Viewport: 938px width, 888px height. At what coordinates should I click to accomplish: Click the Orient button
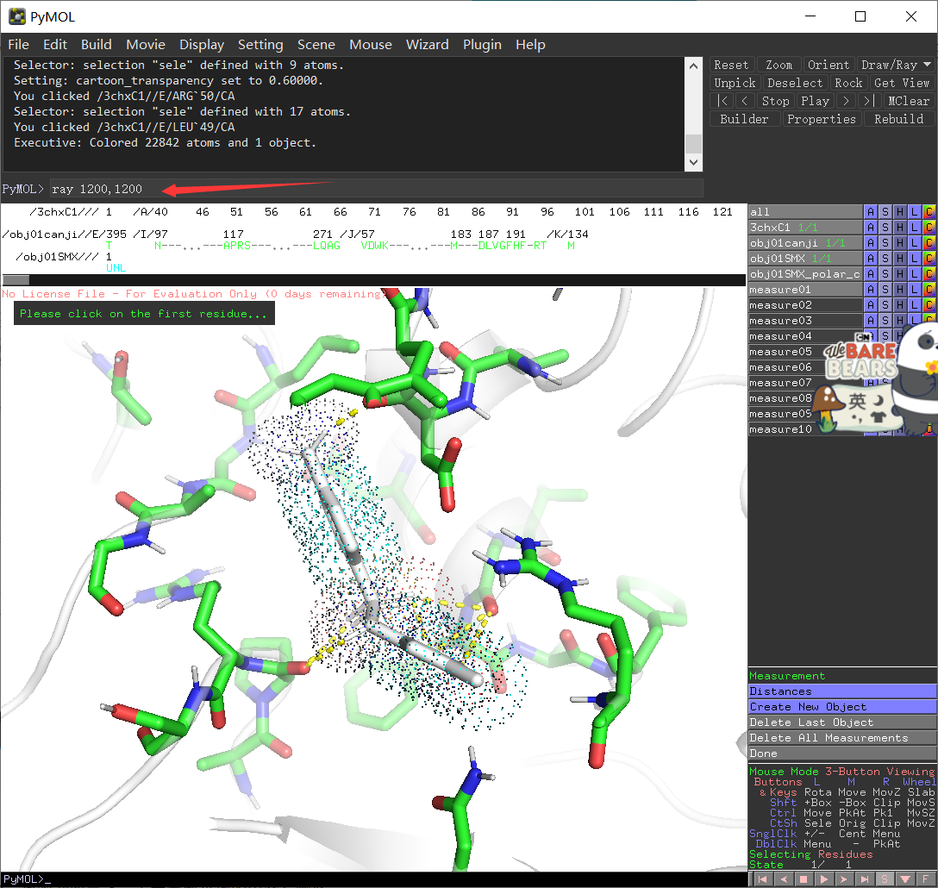point(828,65)
